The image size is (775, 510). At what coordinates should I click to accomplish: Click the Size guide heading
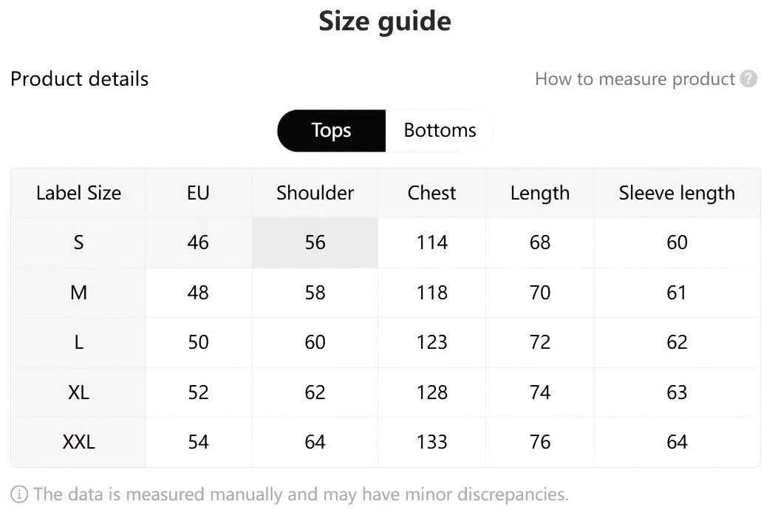(x=385, y=21)
